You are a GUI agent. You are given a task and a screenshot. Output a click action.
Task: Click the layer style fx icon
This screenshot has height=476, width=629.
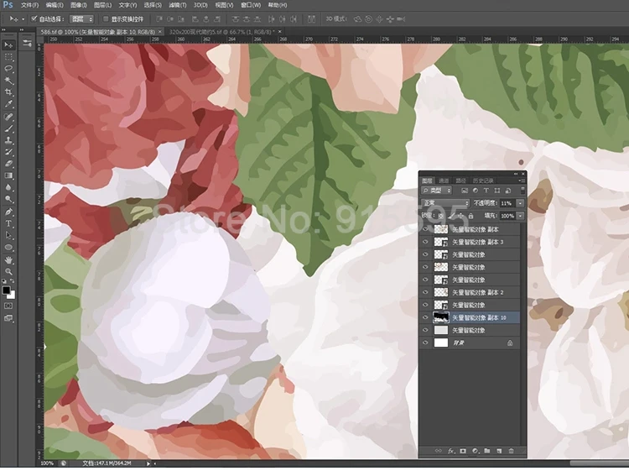coord(450,451)
